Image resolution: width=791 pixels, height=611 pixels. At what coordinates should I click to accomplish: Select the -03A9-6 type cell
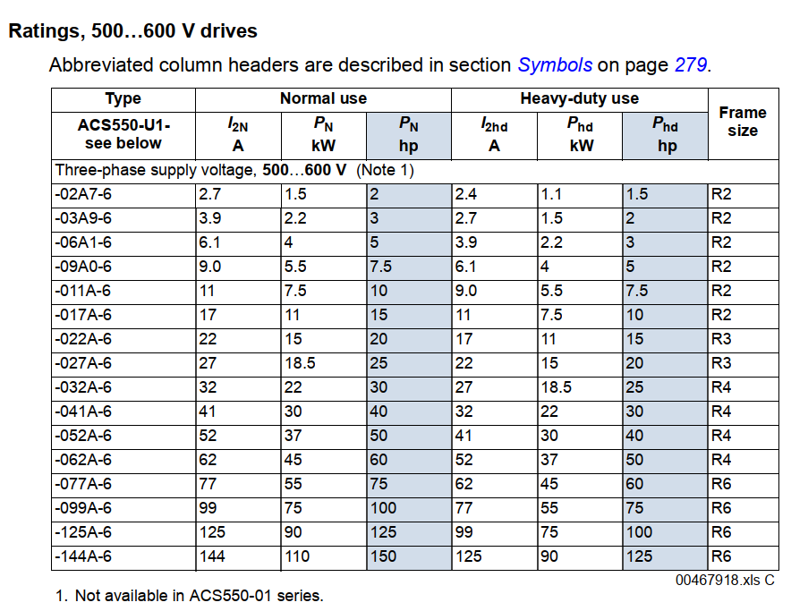click(x=83, y=218)
